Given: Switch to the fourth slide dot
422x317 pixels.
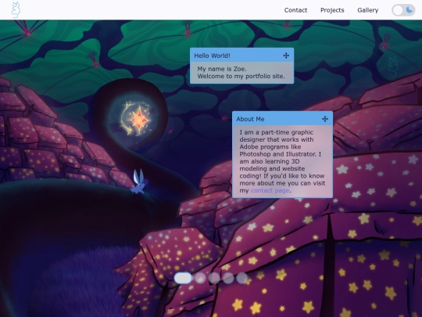Looking at the screenshot, I should (228, 278).
